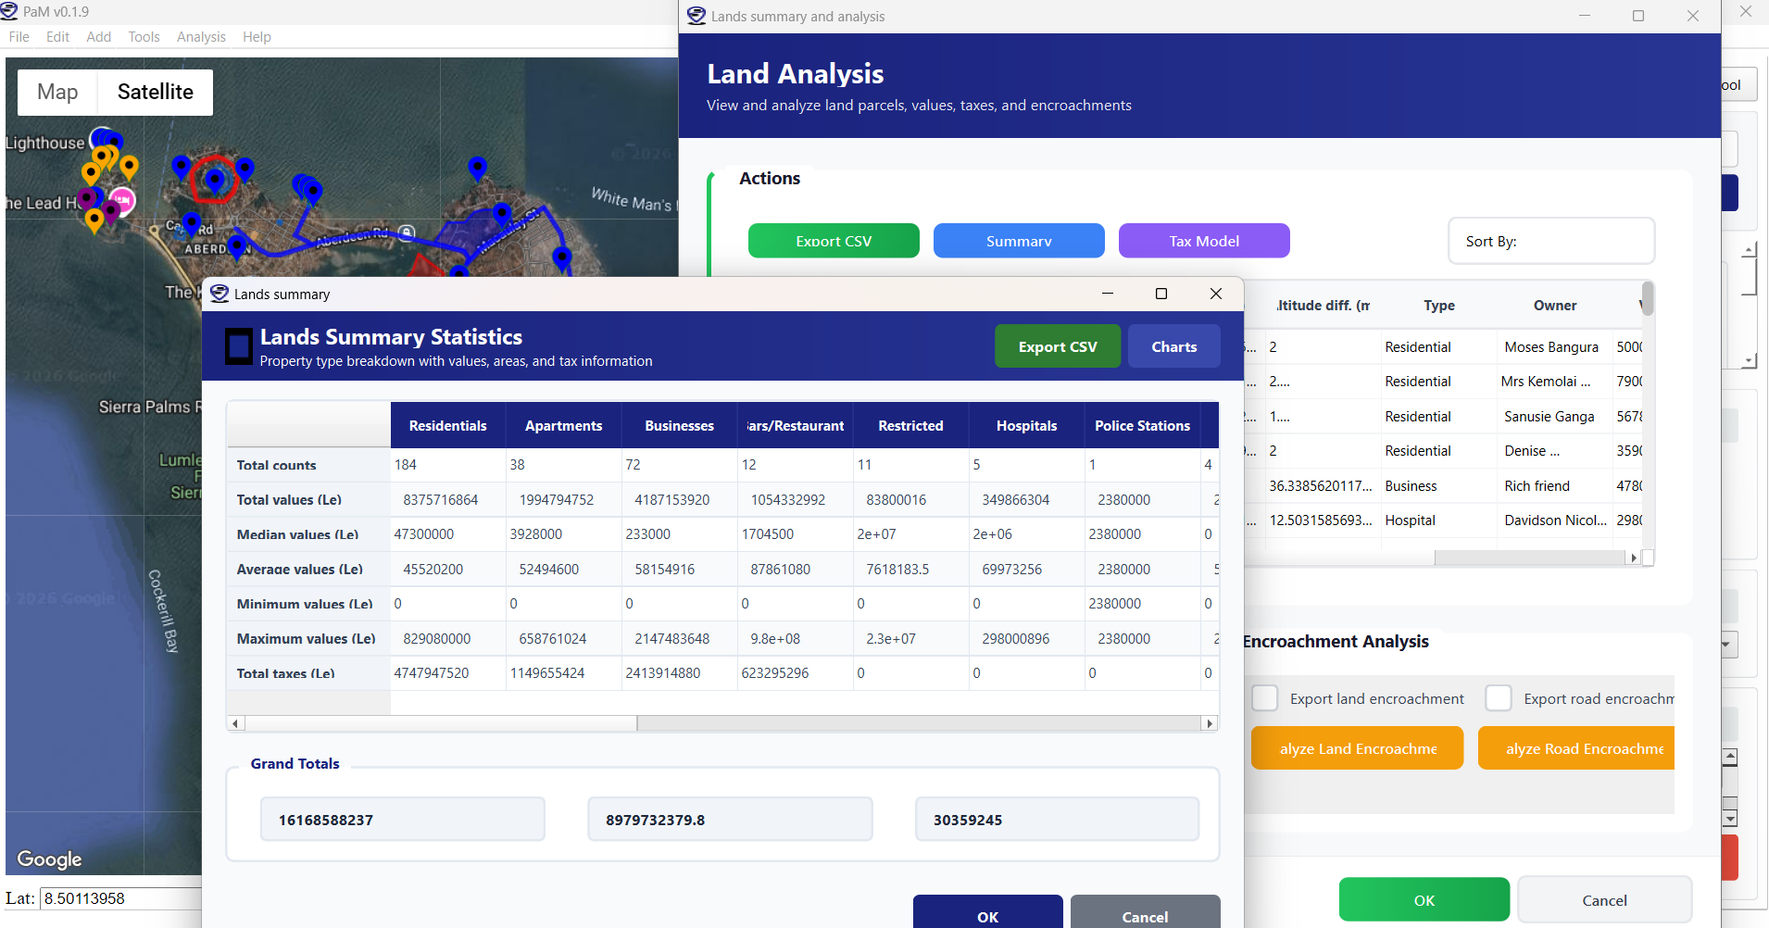The height and width of the screenshot is (928, 1769).
Task: Open the File menu
Action: pos(19,37)
